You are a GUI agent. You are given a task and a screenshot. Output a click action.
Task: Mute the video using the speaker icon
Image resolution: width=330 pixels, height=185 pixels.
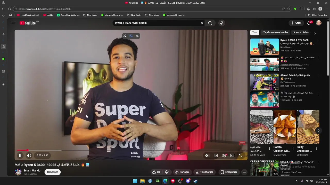pos(29,155)
